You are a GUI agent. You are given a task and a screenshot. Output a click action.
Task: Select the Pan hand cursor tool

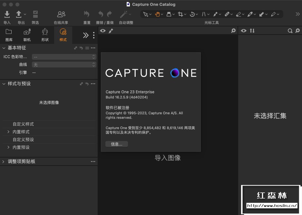click(x=157, y=14)
